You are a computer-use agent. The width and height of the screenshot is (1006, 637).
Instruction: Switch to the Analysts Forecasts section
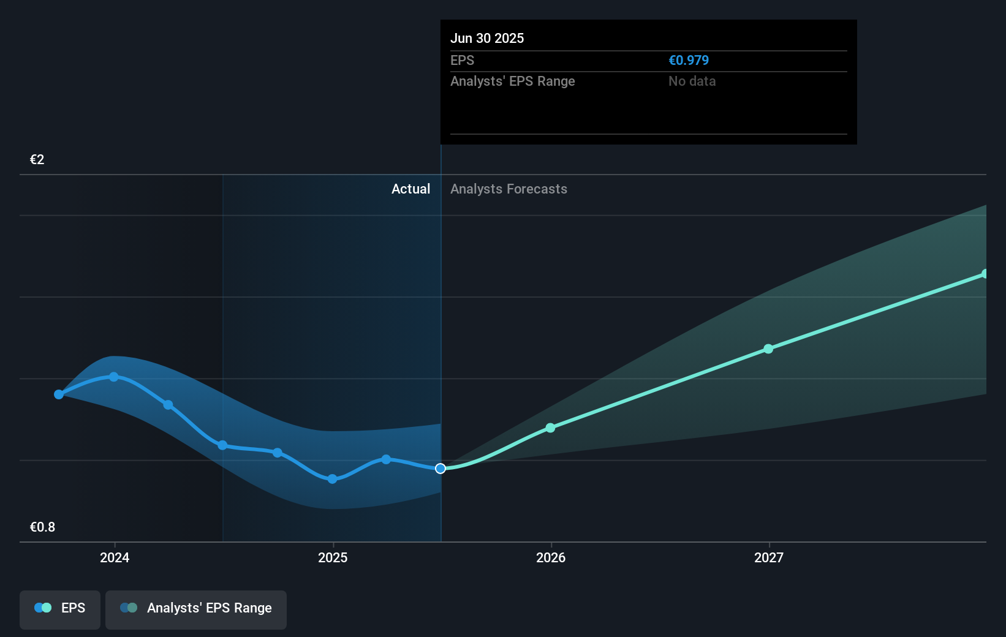508,189
